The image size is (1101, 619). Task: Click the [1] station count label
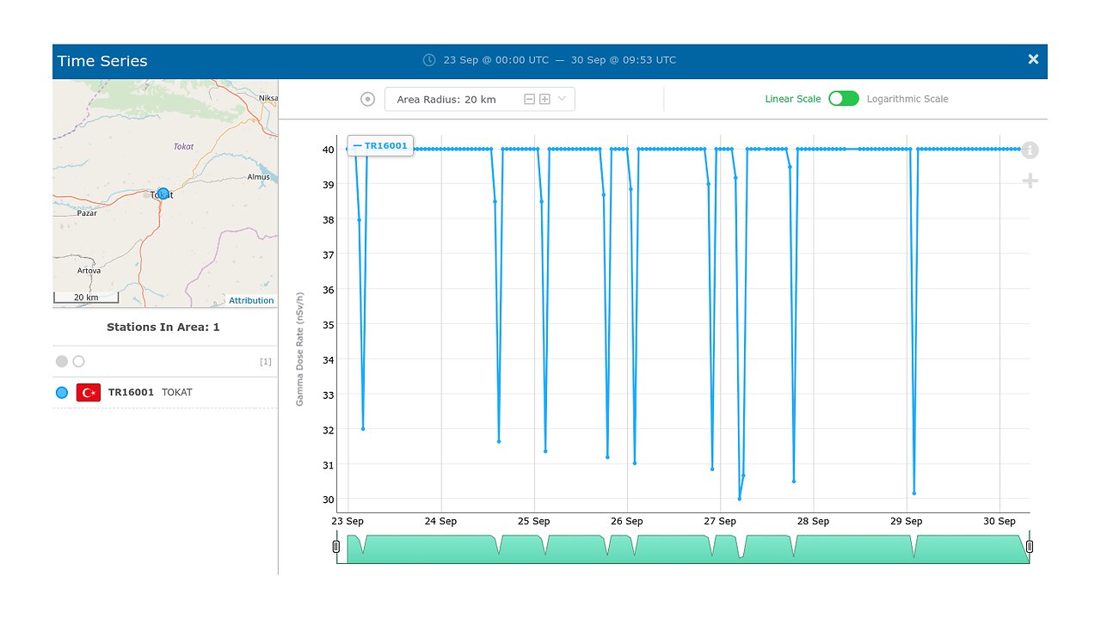click(x=266, y=362)
